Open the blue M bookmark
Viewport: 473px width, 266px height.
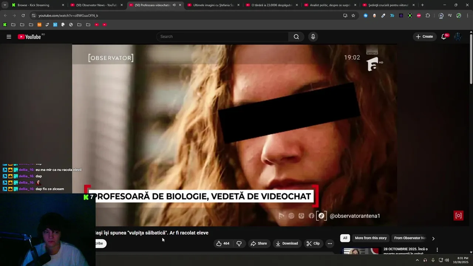pos(55,25)
